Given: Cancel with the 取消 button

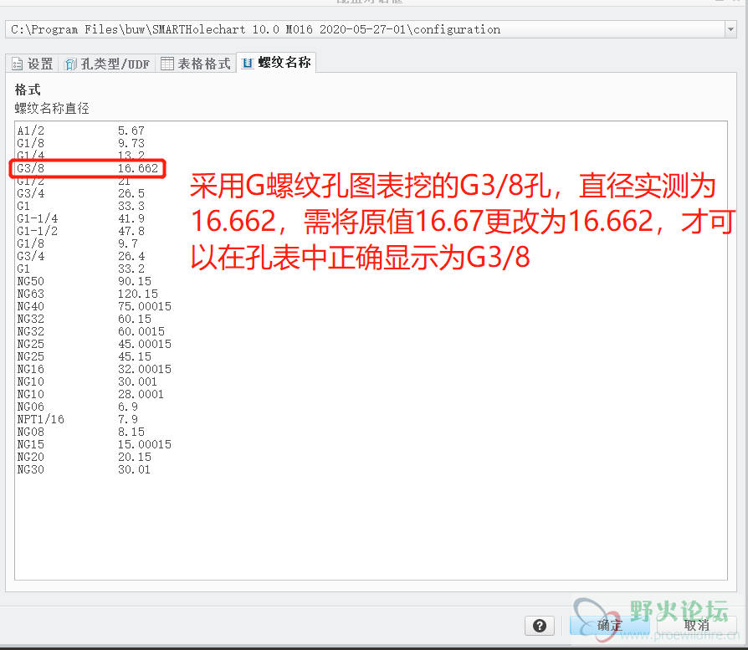Looking at the screenshot, I should pyautogui.click(x=696, y=626).
